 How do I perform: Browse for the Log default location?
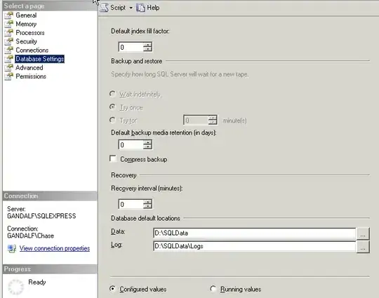(363, 247)
